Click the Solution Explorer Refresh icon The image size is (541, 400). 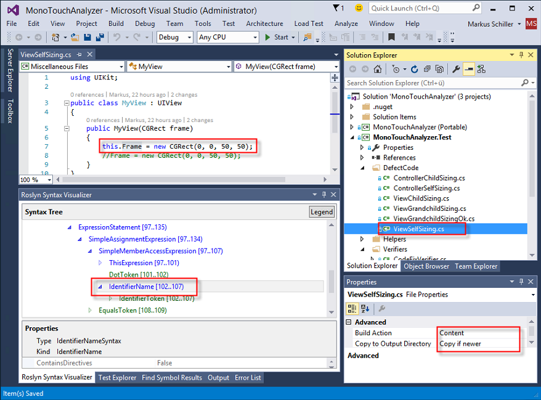tap(414, 70)
